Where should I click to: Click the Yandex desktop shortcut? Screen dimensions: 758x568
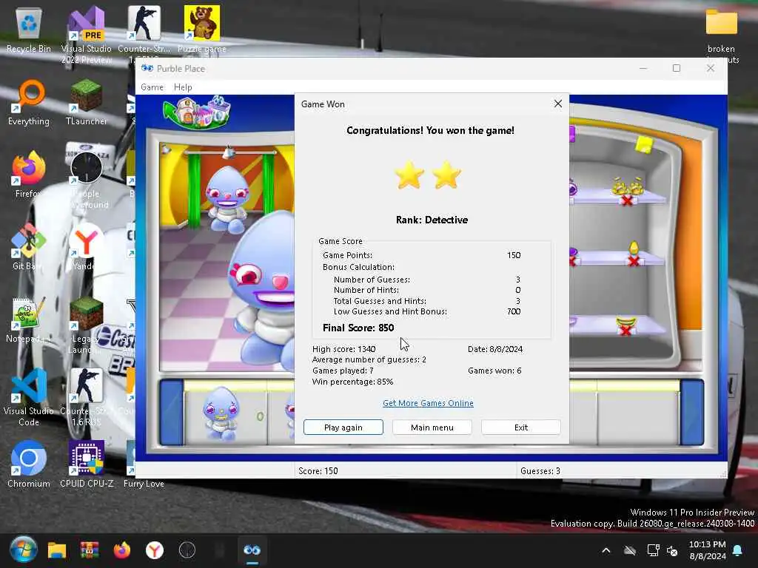[x=86, y=247]
